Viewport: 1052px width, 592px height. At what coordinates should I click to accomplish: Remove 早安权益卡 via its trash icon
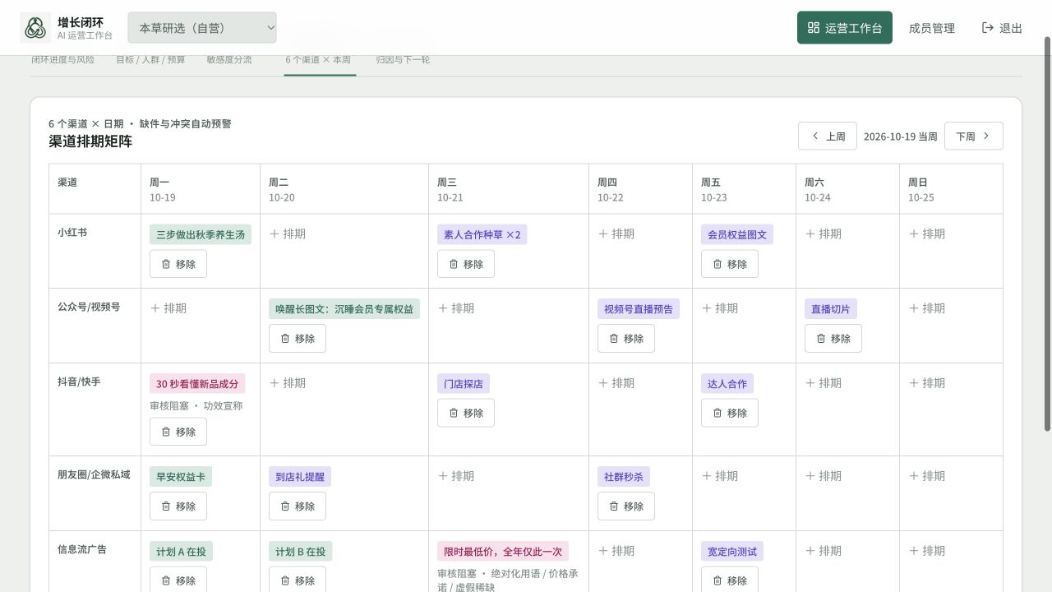pos(166,506)
